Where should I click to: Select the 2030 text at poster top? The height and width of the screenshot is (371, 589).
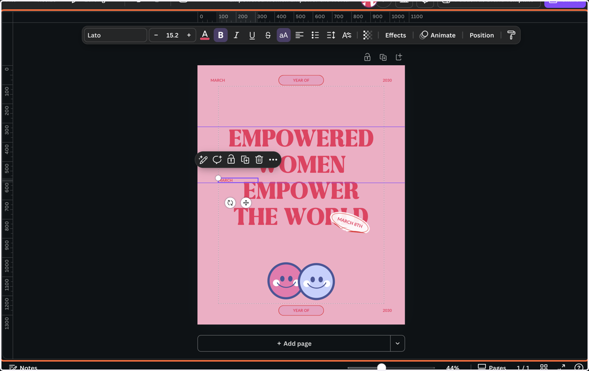(387, 80)
